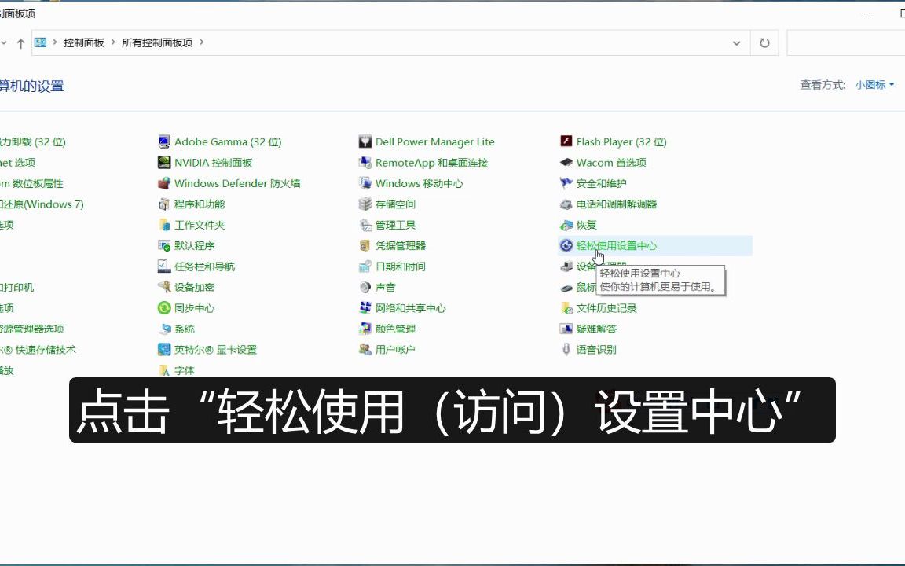Refresh the Control Panel view
Screen dimensions: 905x566
tap(764, 42)
